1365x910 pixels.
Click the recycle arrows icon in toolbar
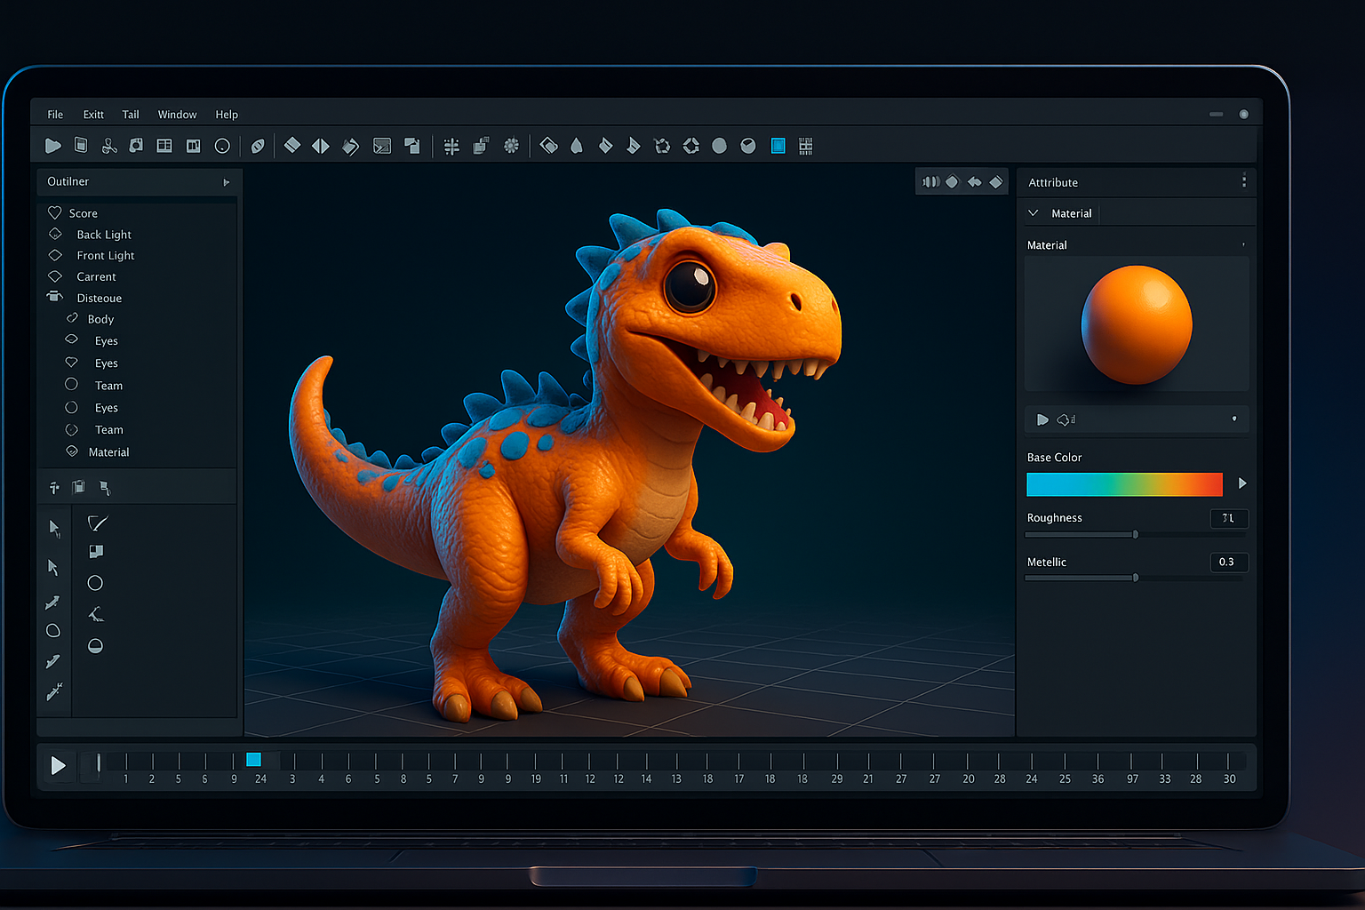click(662, 146)
